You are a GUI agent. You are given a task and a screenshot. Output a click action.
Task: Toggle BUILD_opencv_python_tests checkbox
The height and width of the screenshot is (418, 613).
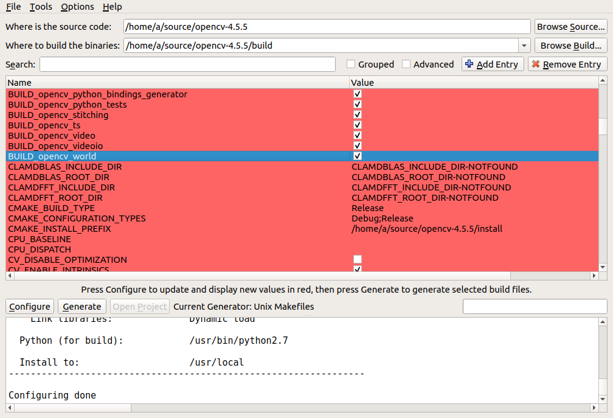coord(358,105)
